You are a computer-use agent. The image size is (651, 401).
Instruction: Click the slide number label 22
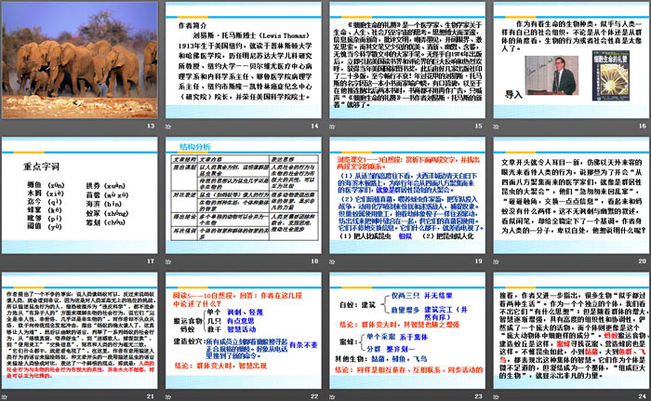[314, 396]
